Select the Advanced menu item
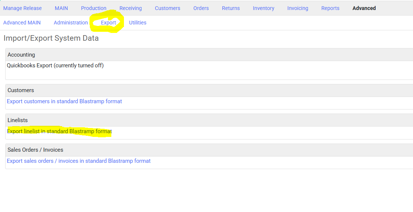 click(364, 8)
